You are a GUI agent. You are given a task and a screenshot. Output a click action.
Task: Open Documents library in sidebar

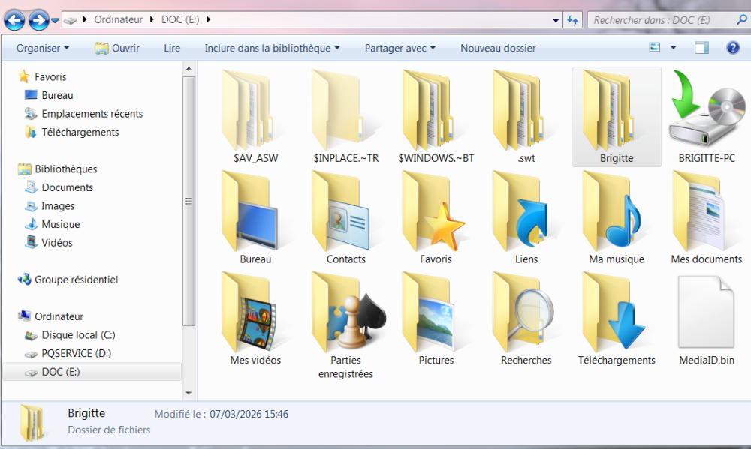click(67, 187)
